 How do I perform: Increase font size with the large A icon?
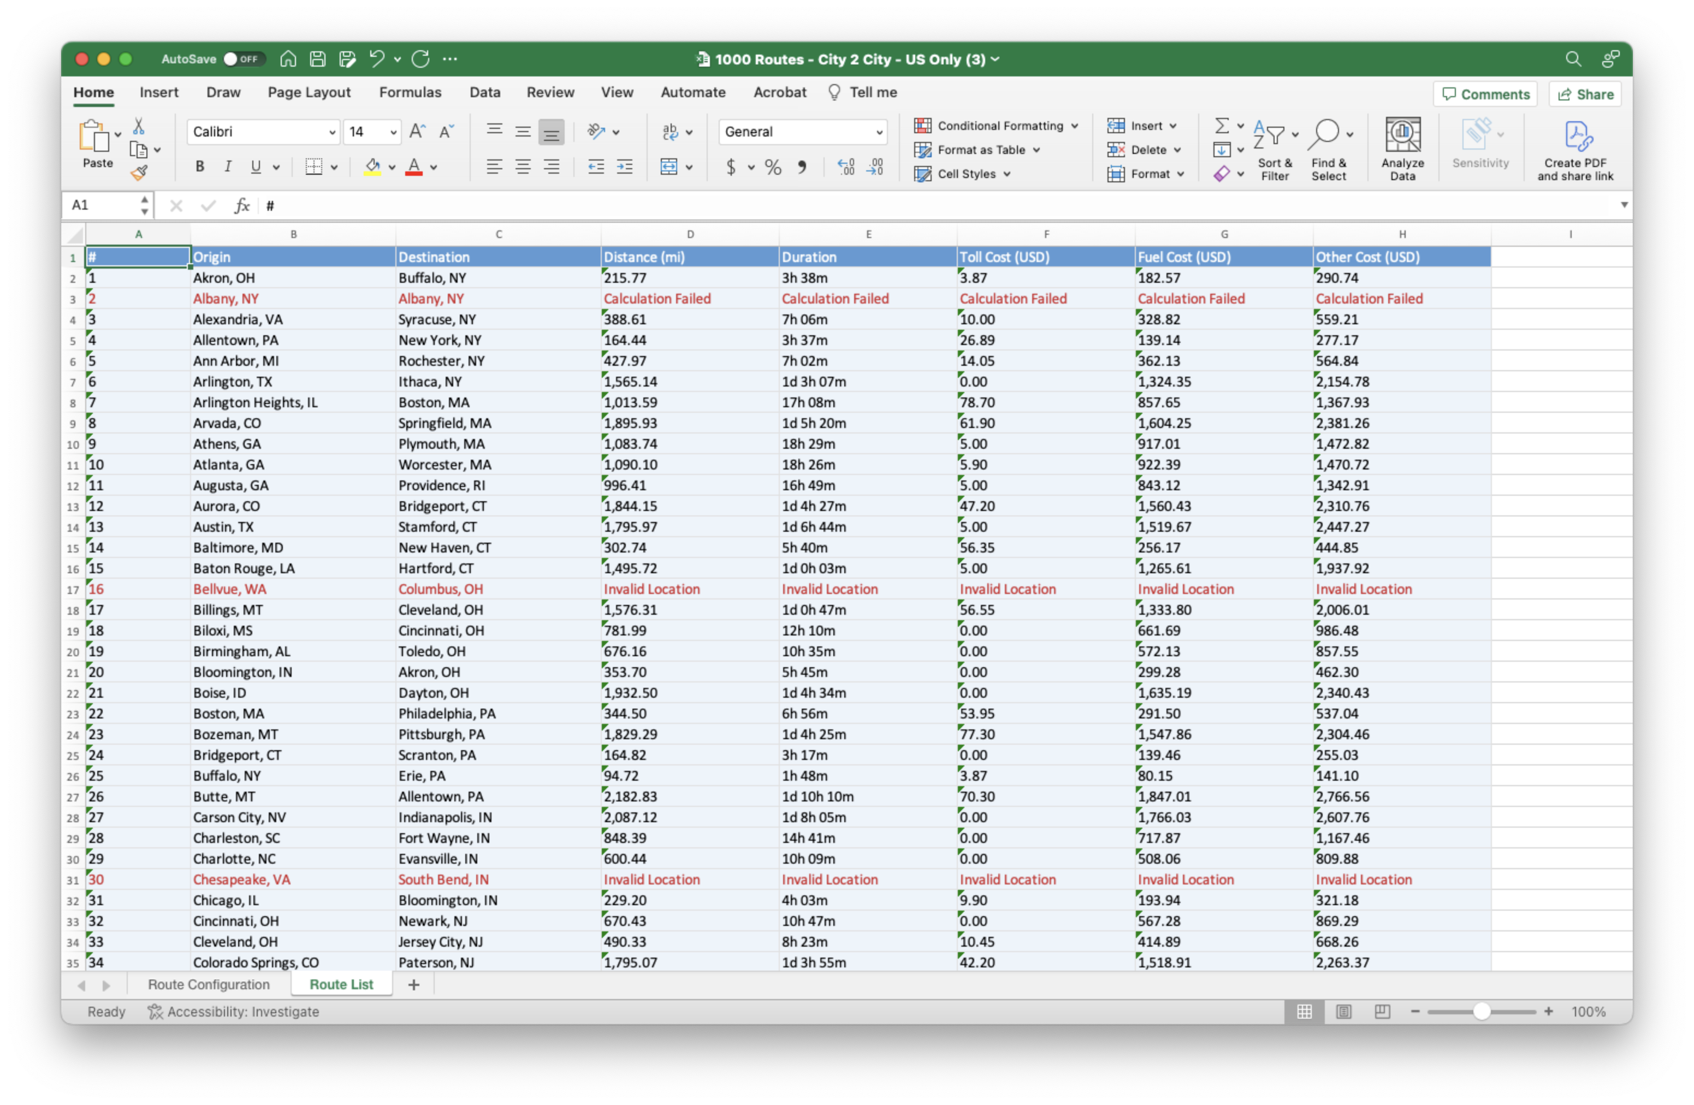point(417,132)
